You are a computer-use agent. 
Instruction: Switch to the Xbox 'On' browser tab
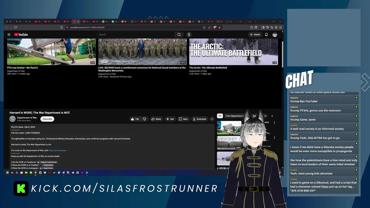point(105,21)
